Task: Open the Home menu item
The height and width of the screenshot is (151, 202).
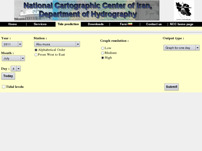Action: pos(13,24)
